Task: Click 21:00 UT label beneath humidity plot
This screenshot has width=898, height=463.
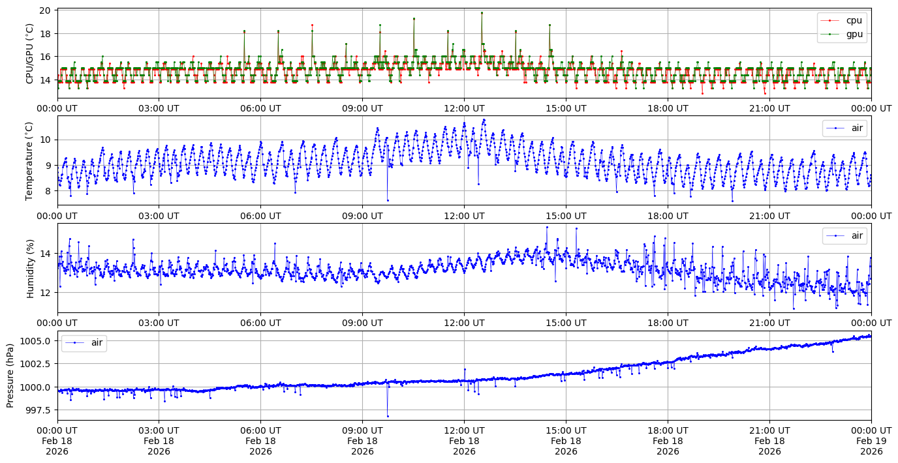Action: [769, 323]
